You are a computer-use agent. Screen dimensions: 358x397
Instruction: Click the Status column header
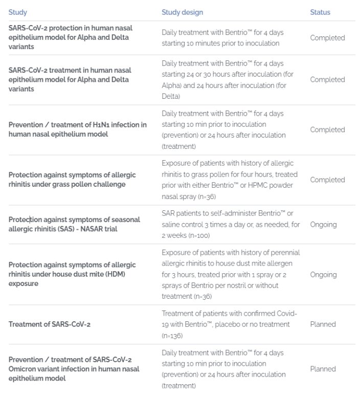(320, 12)
